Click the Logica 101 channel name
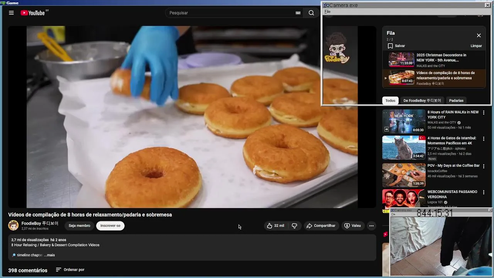494x278 pixels. (x=435, y=202)
